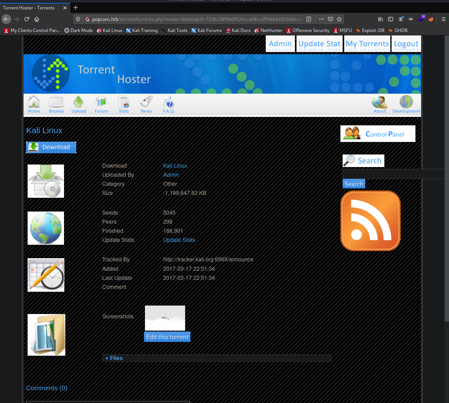Image resolution: width=449 pixels, height=403 pixels.
Task: Open the Control Panel link
Action: click(378, 134)
